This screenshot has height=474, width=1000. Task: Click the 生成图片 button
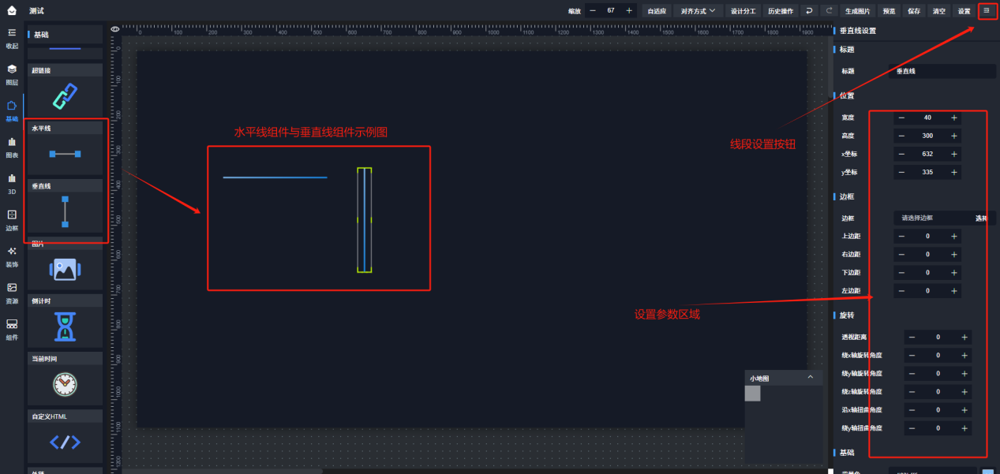pos(858,11)
